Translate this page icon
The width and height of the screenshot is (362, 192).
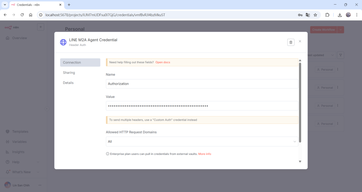pos(308,15)
